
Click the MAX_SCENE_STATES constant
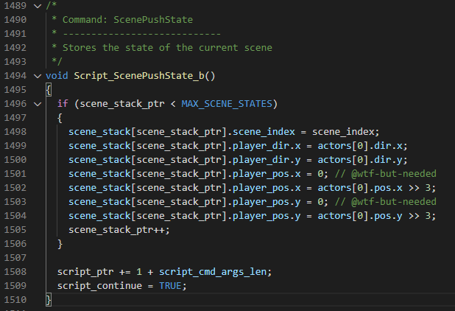coord(227,104)
